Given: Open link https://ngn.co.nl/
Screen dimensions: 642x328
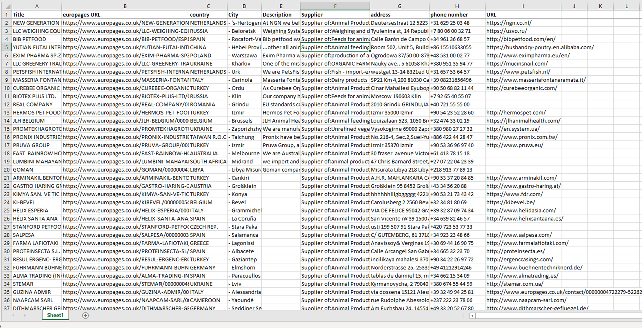Looking at the screenshot, I should click(509, 23).
